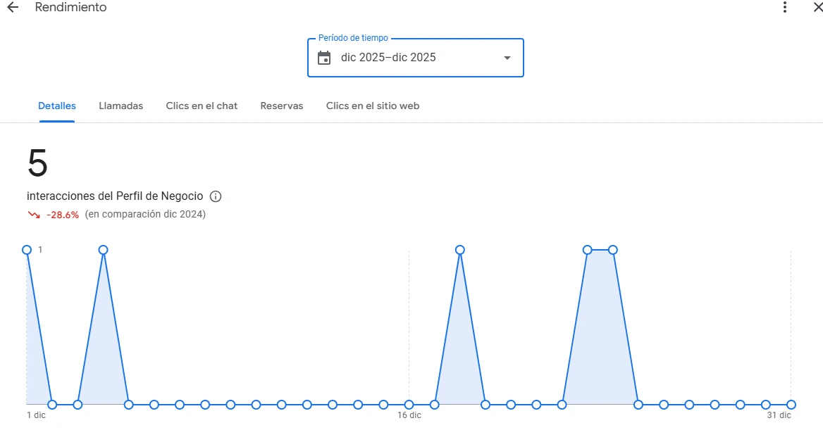The height and width of the screenshot is (442, 823).
Task: Select the peak data point above 16 dic area
Action: point(460,250)
